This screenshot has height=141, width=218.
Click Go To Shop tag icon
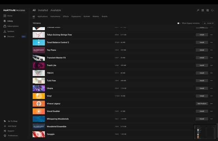[x=5, y=121]
